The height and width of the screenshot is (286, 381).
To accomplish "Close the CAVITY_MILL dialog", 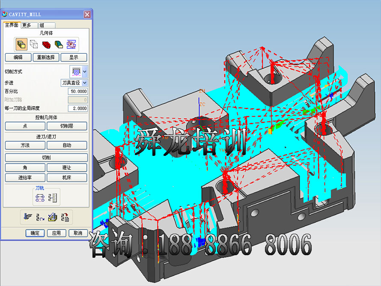I will [x=87, y=15].
